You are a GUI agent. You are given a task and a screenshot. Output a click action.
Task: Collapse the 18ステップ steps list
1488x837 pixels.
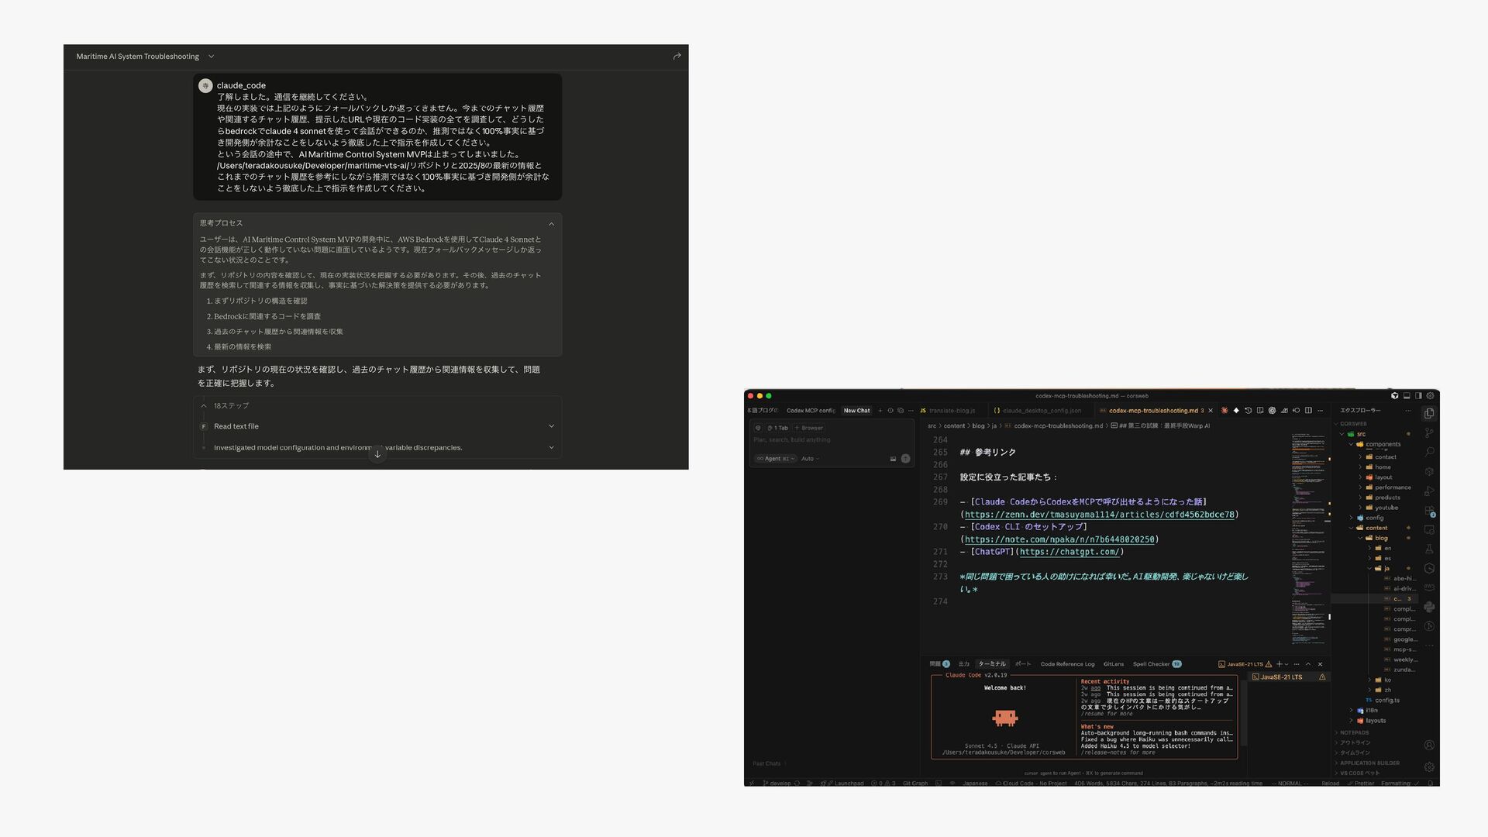tap(204, 405)
